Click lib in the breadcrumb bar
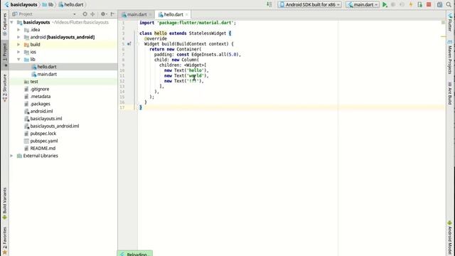The image size is (455, 256). point(48,5)
